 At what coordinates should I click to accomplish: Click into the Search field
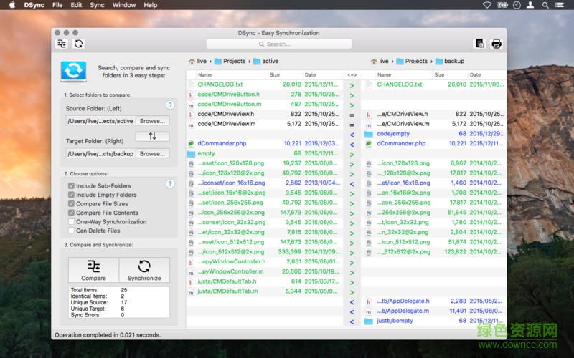pos(279,44)
